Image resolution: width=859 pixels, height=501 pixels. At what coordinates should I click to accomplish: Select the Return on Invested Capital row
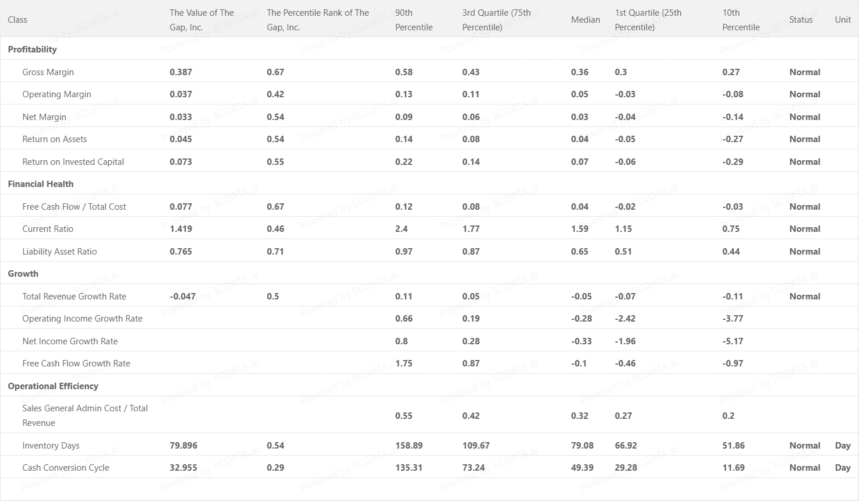(73, 162)
